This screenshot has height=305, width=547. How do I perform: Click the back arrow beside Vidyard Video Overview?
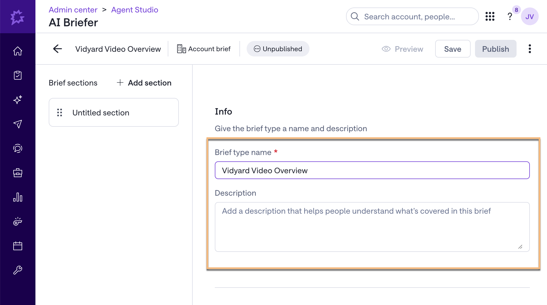click(x=58, y=49)
